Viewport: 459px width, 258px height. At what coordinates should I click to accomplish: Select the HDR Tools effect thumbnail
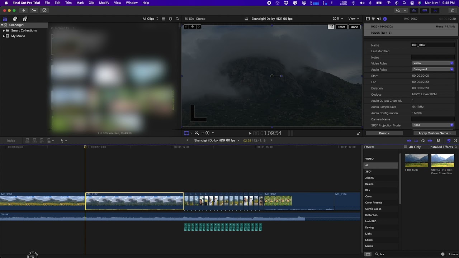coord(417,161)
